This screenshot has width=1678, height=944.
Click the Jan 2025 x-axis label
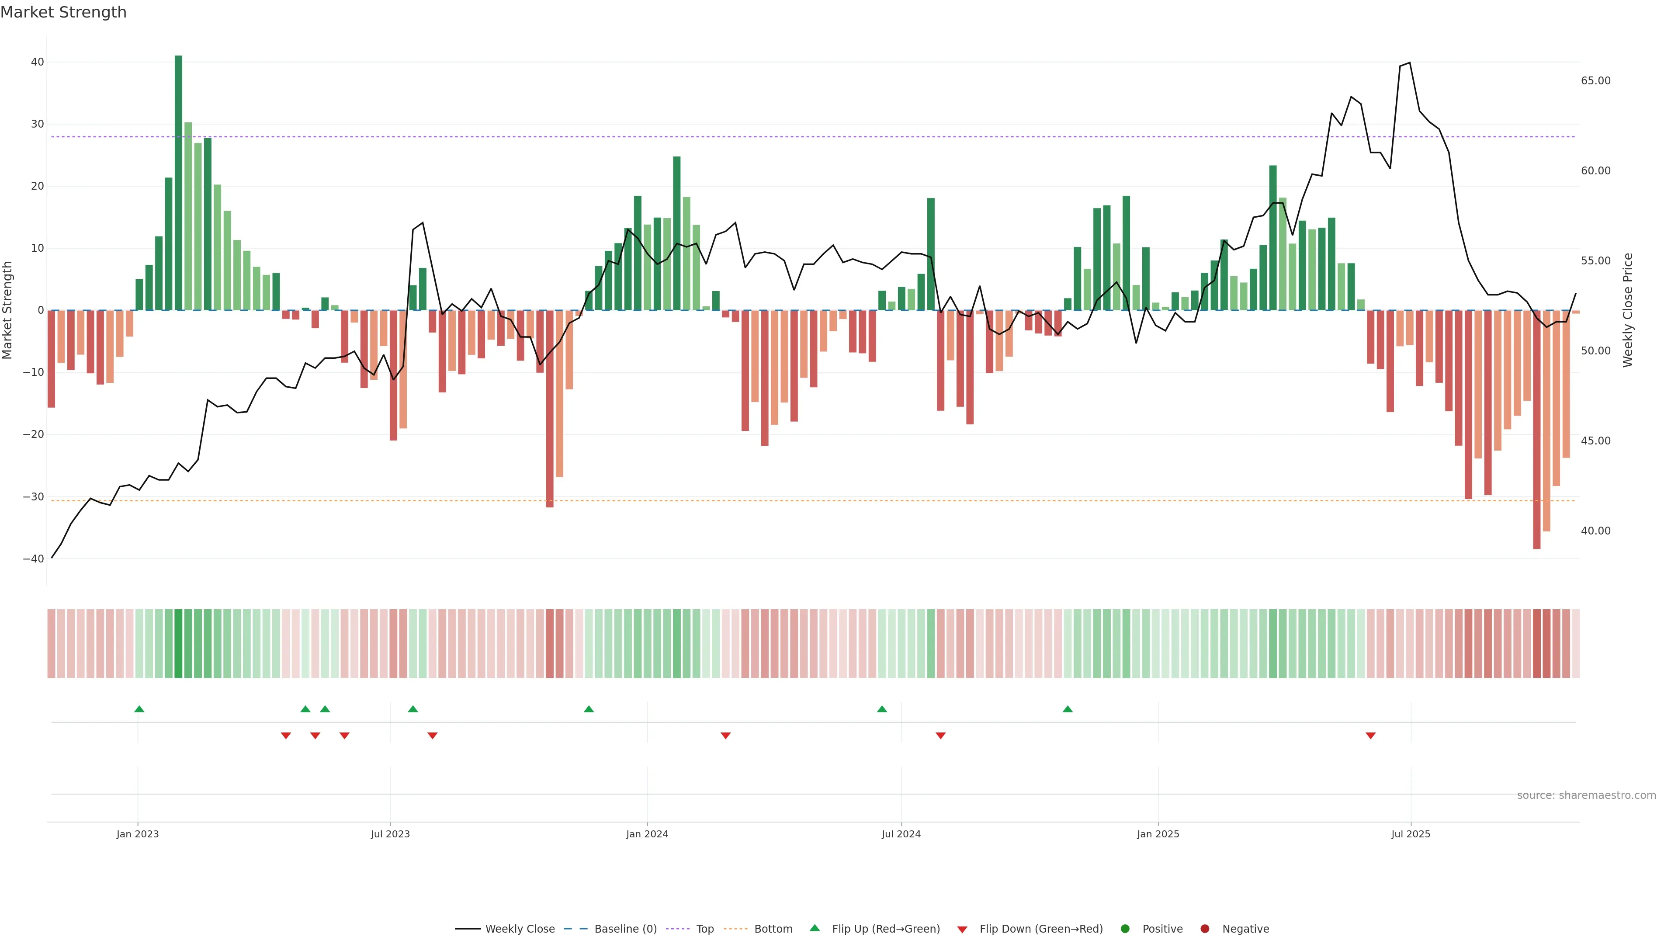1158,834
